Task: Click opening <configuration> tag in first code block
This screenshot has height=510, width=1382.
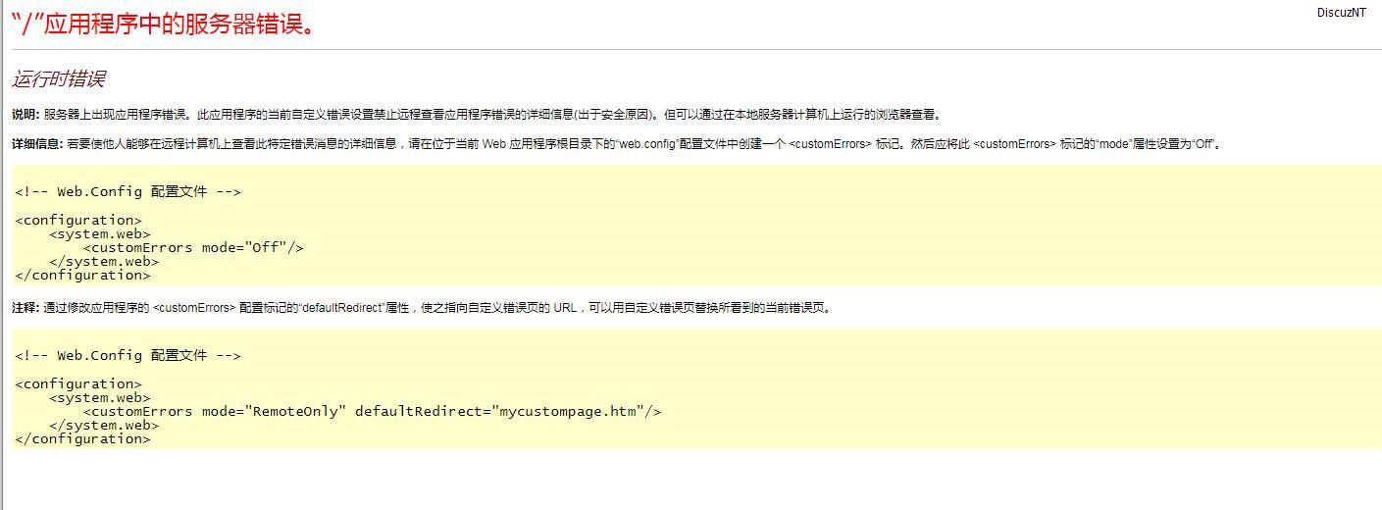Action: 78,220
